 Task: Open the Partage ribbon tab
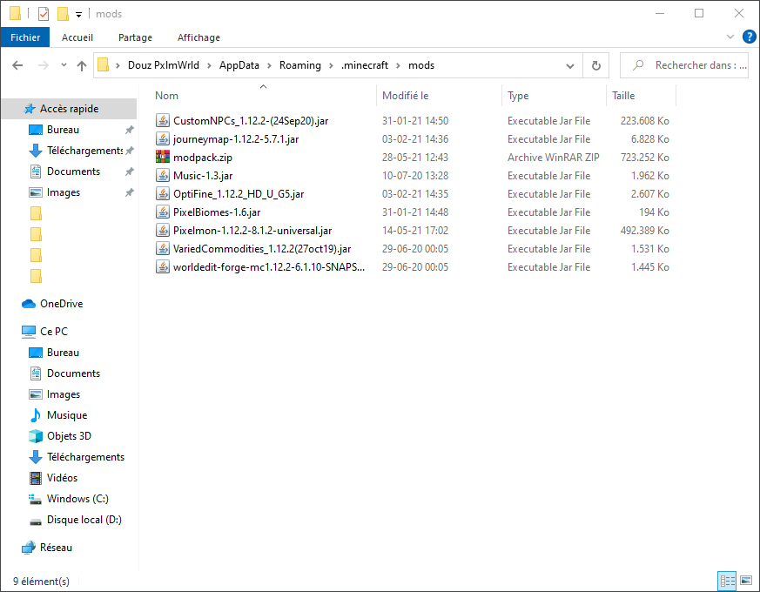pyautogui.click(x=135, y=37)
